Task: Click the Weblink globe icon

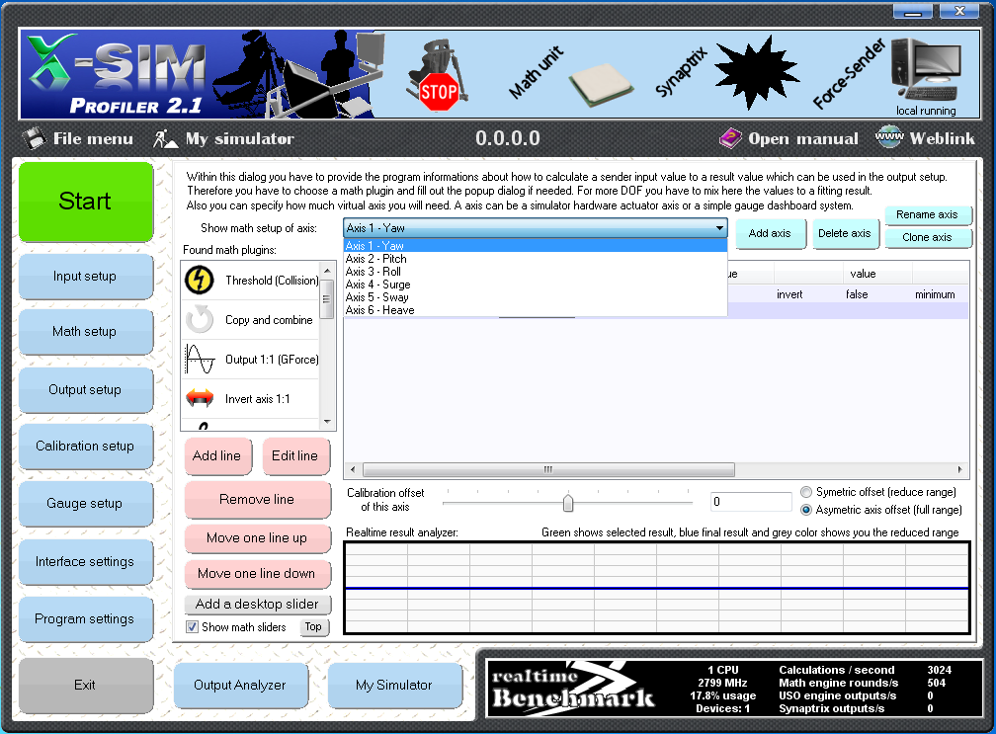Action: (888, 137)
